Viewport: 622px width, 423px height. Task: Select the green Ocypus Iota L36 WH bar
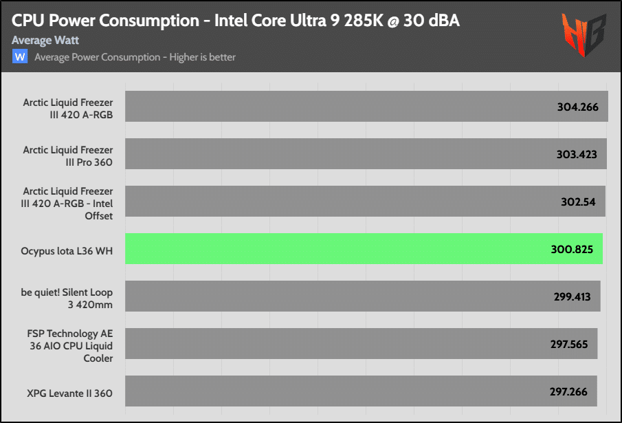pyautogui.click(x=364, y=249)
